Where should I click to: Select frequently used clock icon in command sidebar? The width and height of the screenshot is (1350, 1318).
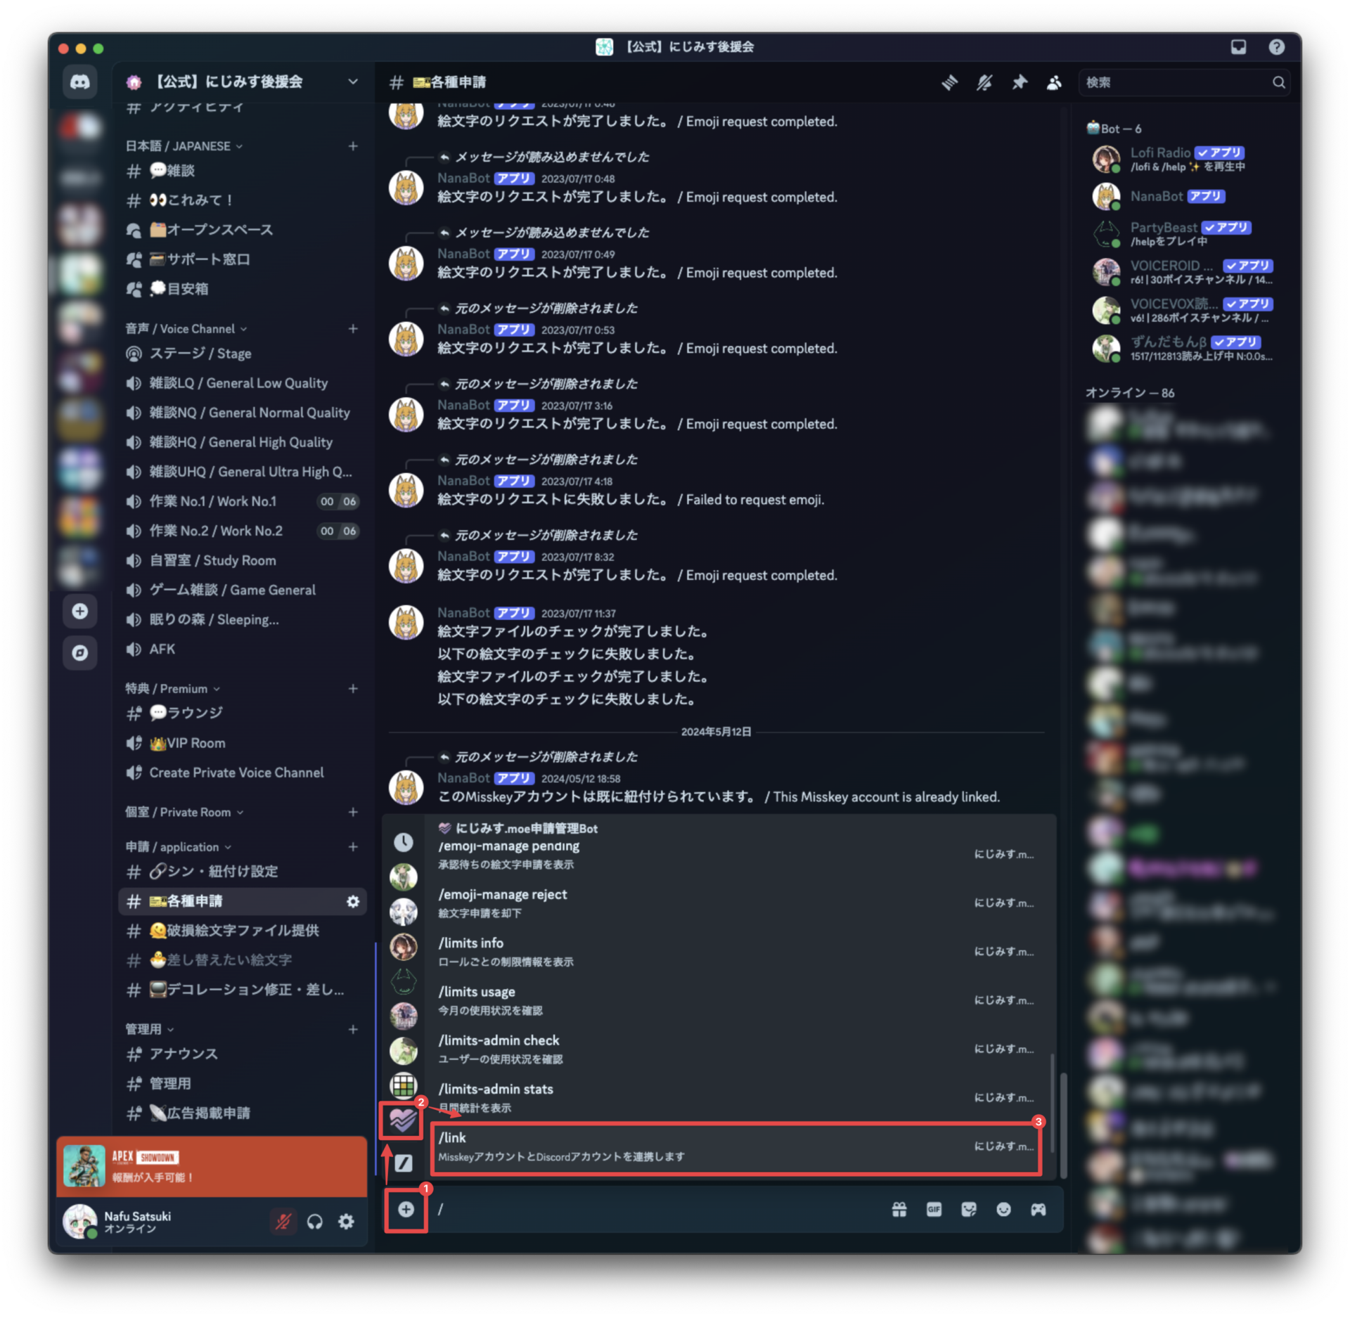pyautogui.click(x=403, y=842)
